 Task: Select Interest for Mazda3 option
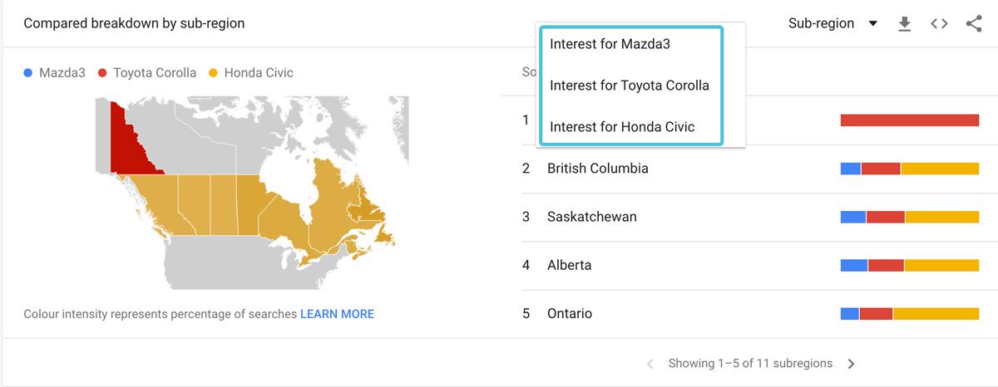[610, 45]
